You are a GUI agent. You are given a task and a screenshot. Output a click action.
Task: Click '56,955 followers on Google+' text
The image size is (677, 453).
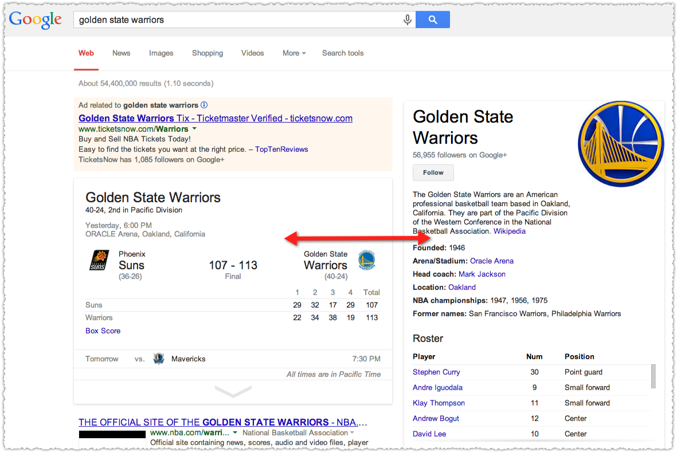[x=459, y=155]
